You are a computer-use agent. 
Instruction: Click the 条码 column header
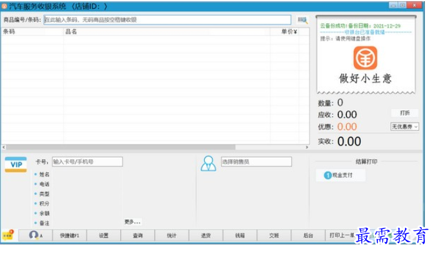click(x=32, y=32)
